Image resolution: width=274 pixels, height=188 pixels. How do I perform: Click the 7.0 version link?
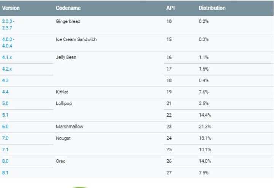(5, 138)
